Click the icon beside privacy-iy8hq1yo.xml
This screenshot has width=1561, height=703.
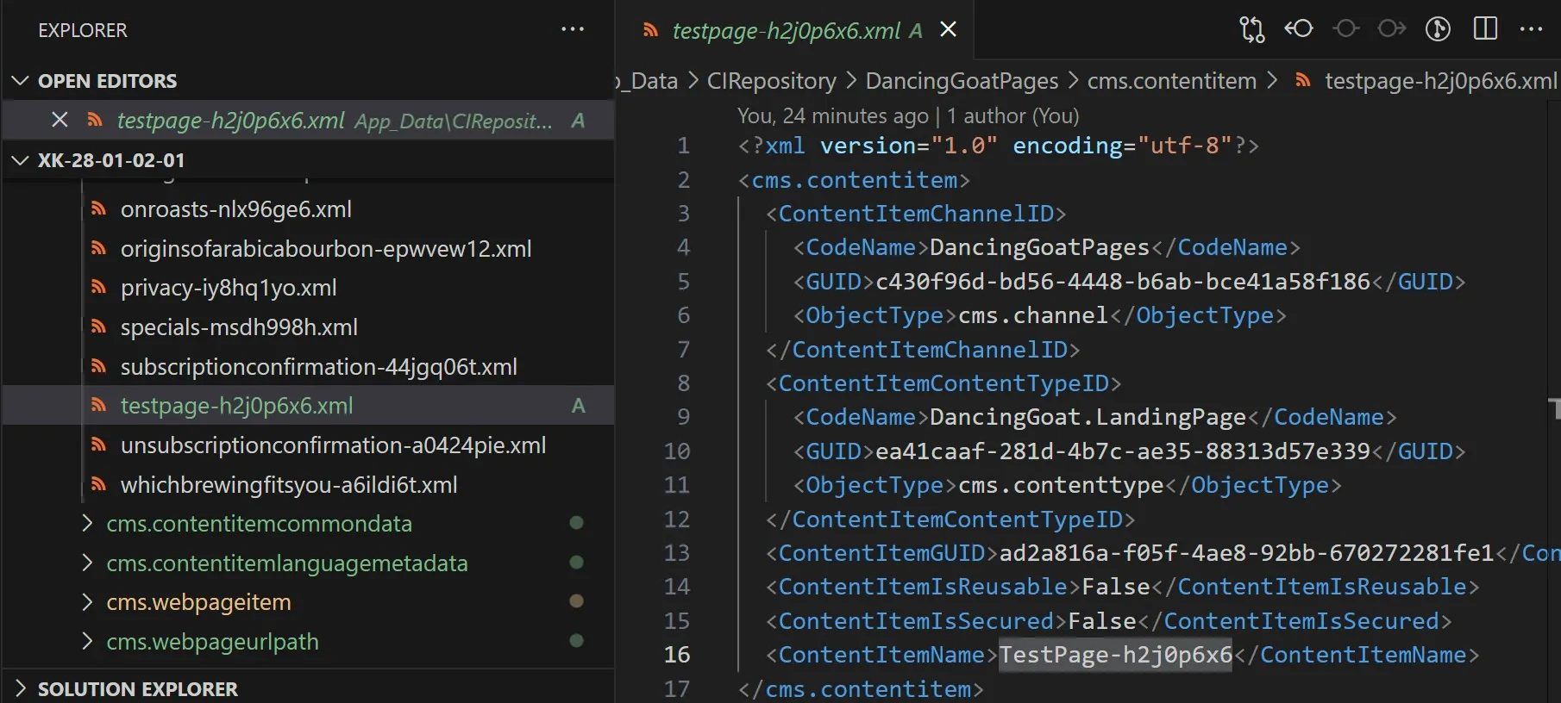(98, 287)
